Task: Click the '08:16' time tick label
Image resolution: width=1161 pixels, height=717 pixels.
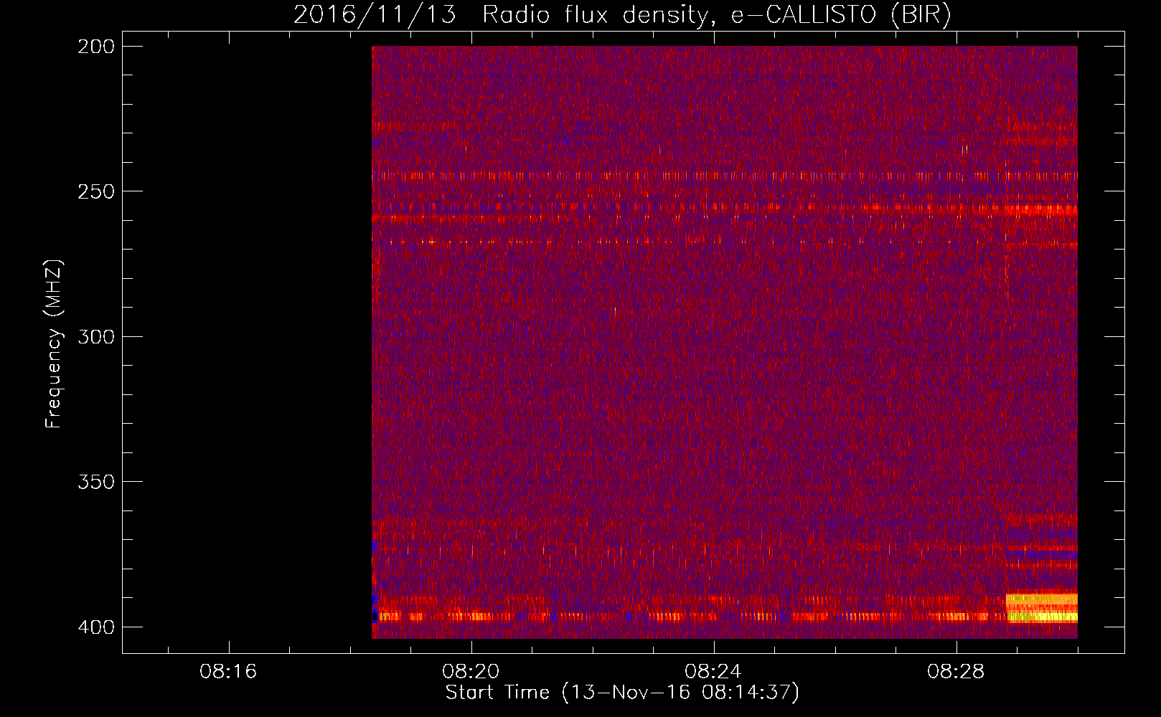Action: (x=229, y=672)
